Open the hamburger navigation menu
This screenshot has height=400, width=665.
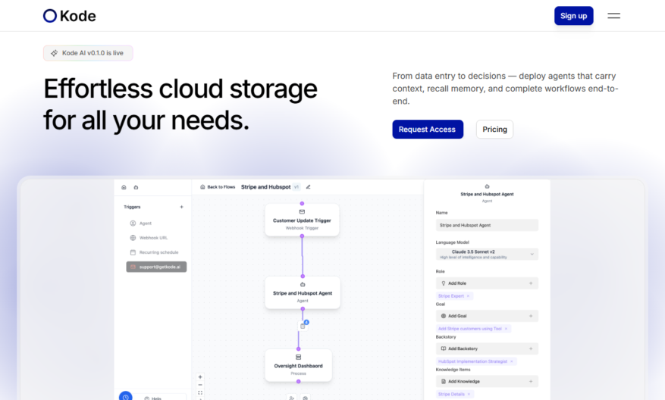613,16
